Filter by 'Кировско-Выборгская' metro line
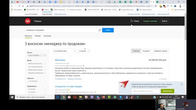 point(36,73)
